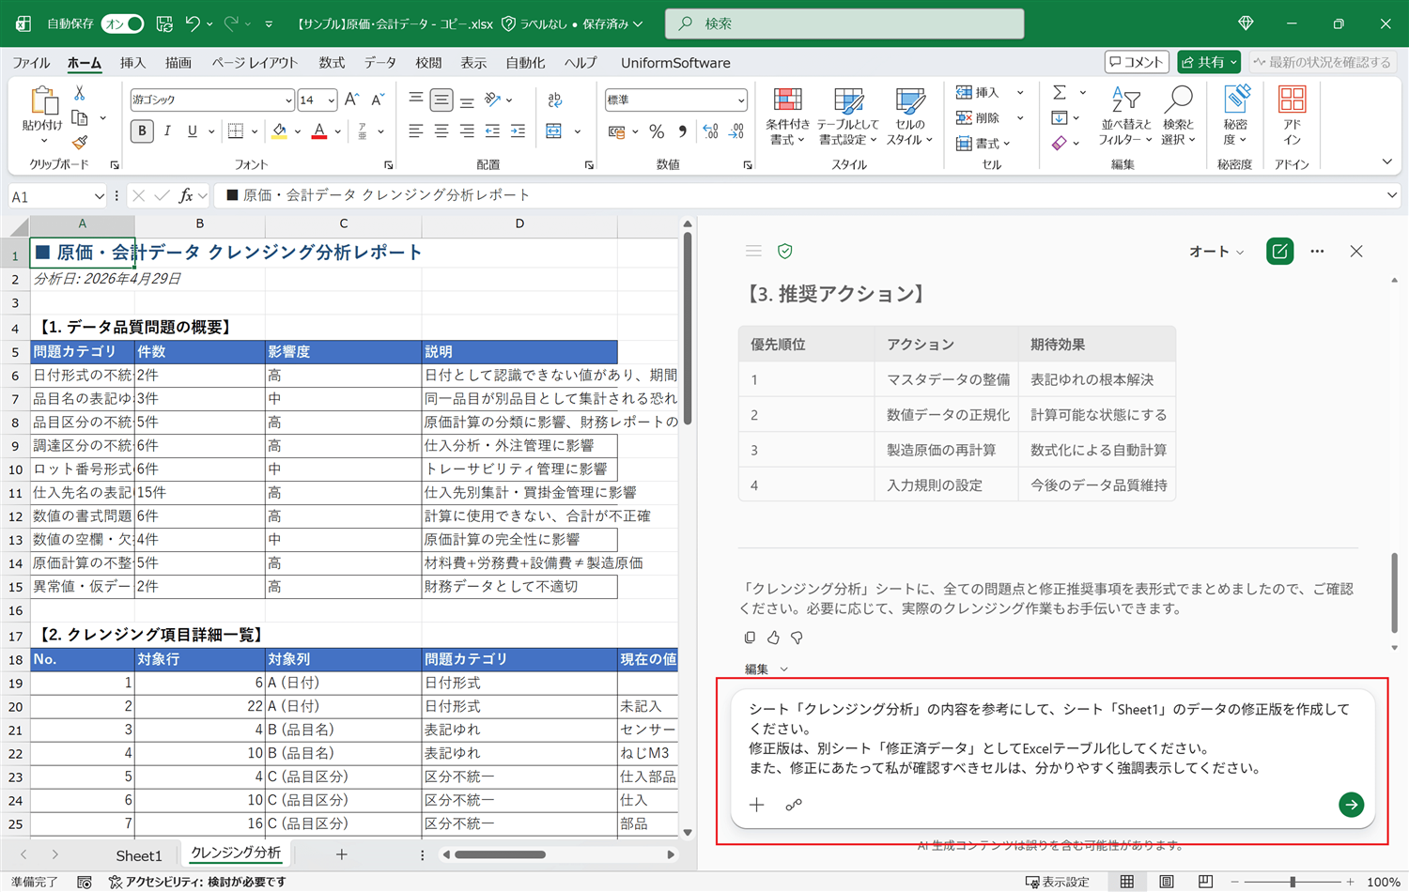Click the orientation text angle icon
The image size is (1409, 892).
click(493, 99)
